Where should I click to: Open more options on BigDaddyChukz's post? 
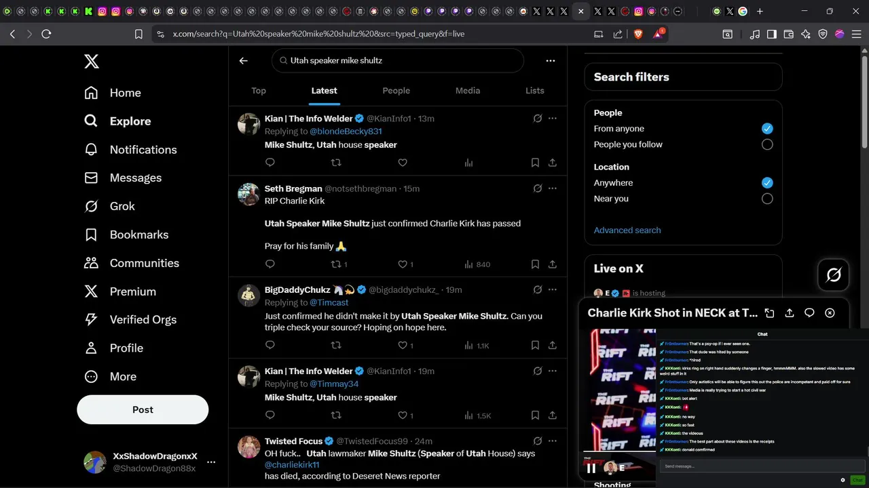click(553, 289)
